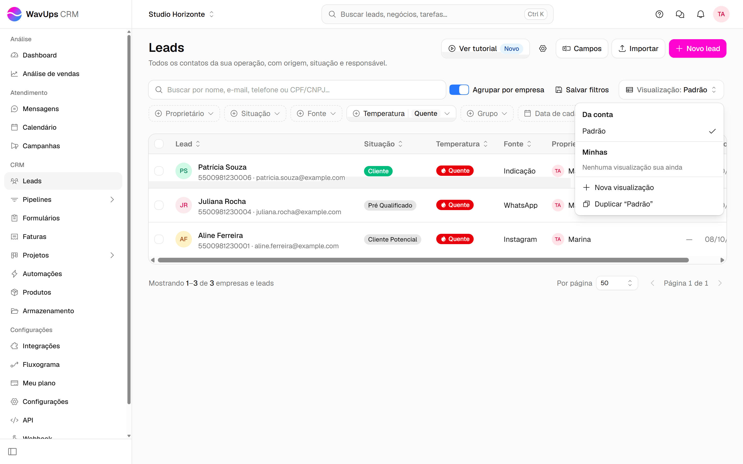Open the Proprietário filter dropdown
The width and height of the screenshot is (743, 464).
click(x=184, y=113)
